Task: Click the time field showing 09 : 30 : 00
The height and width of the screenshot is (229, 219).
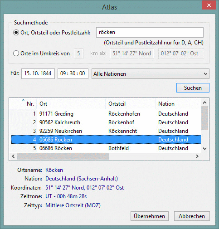Action: (73, 73)
